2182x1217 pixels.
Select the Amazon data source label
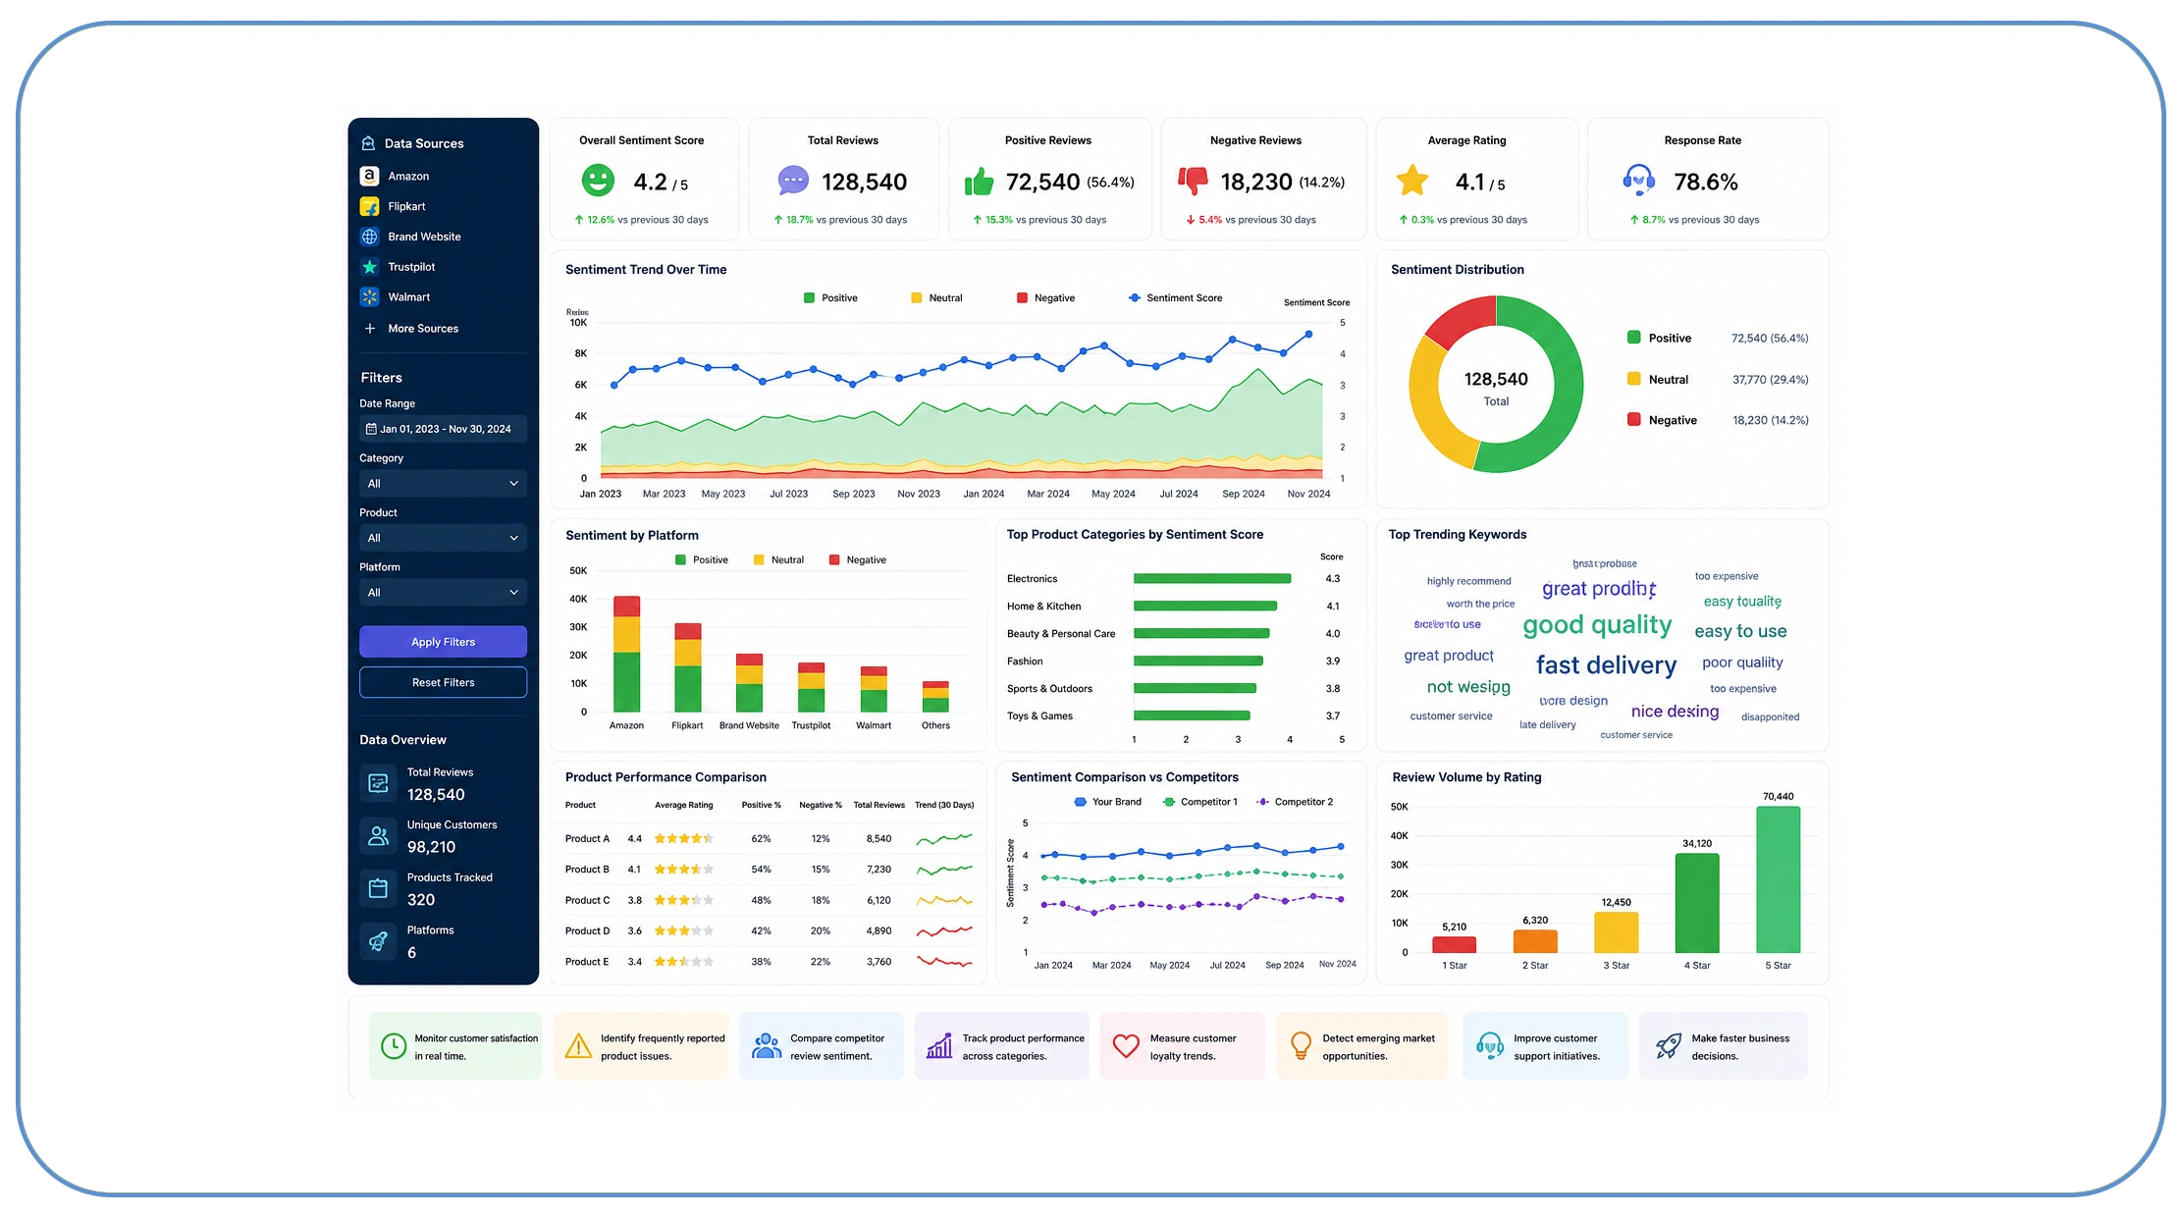[408, 177]
